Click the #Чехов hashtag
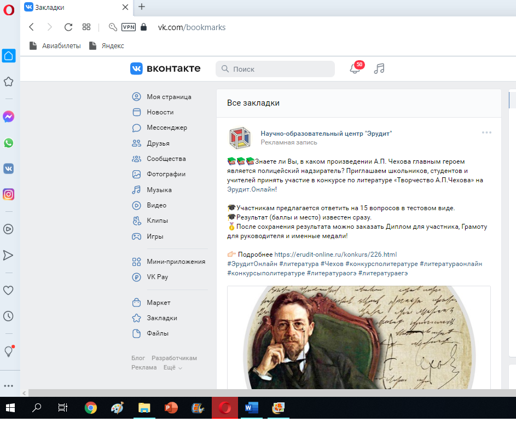516x422 pixels. [x=332, y=264]
